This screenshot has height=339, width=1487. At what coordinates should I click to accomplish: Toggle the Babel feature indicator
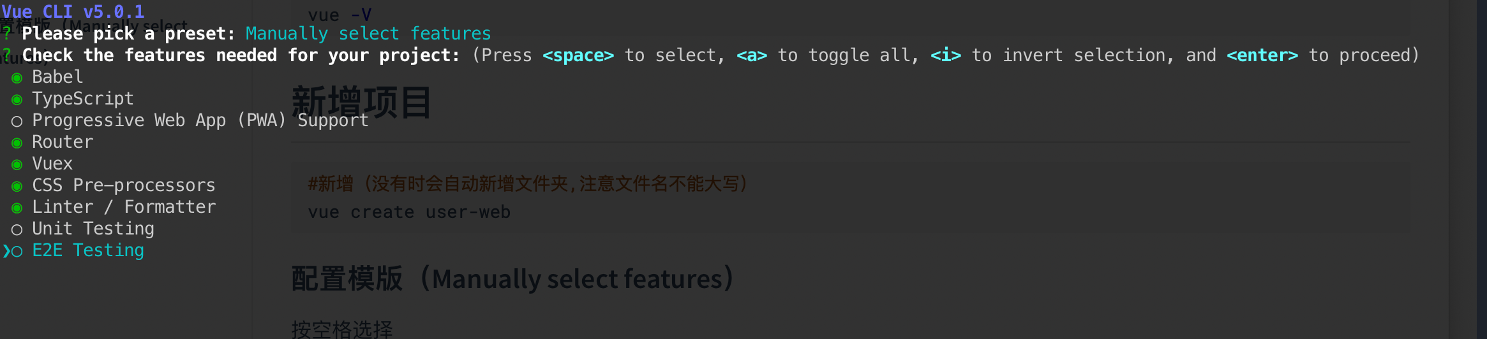(x=17, y=78)
